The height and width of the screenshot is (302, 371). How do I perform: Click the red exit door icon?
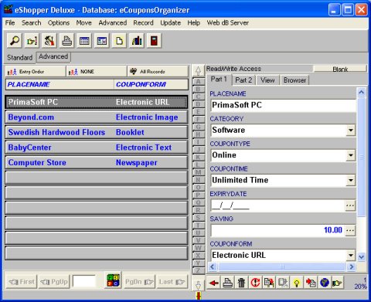(x=154, y=41)
